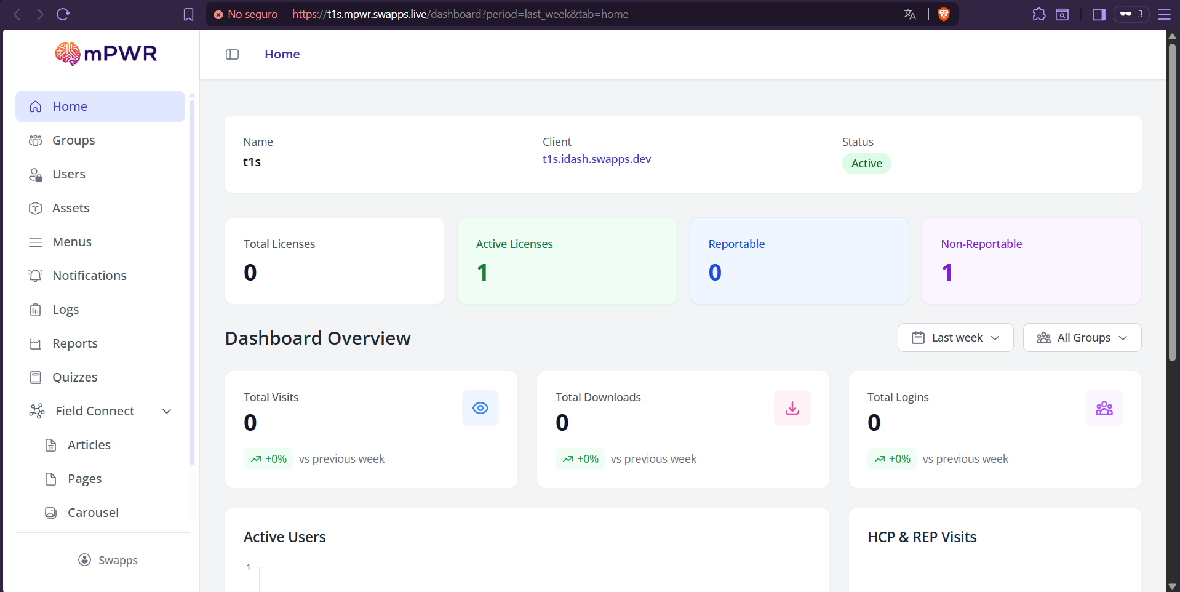Click the bookmark icon in the address bar

tap(188, 14)
